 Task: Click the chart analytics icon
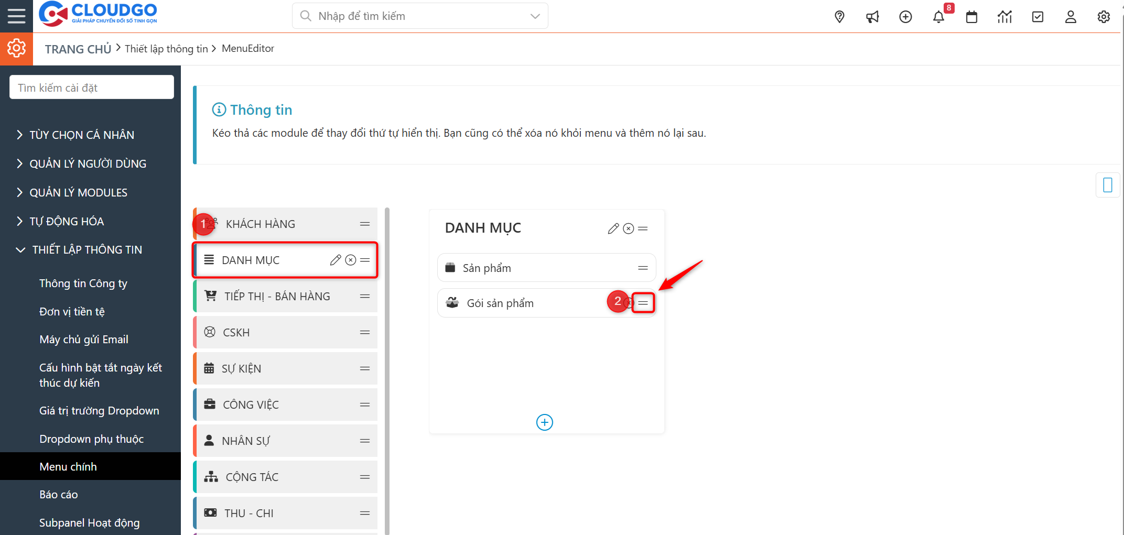(1004, 17)
